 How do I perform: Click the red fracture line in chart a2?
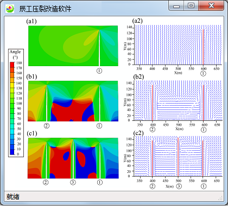203,47
